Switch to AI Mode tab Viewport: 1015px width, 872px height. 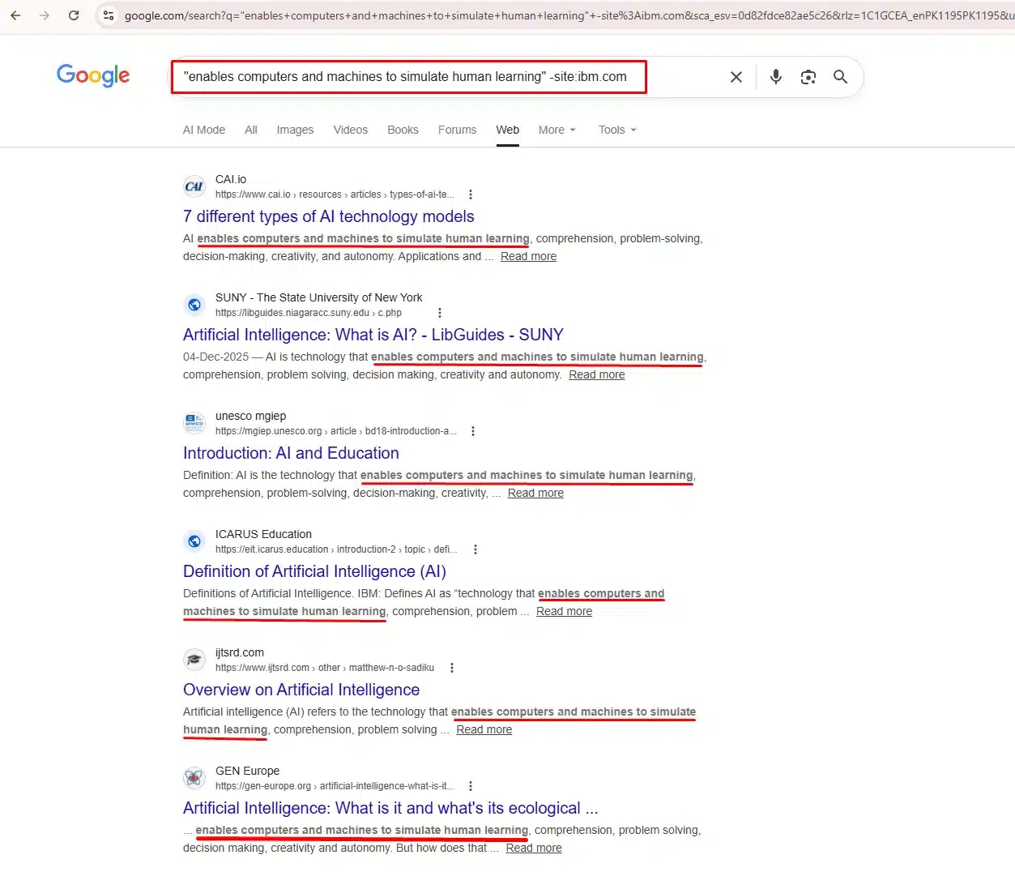(x=204, y=130)
